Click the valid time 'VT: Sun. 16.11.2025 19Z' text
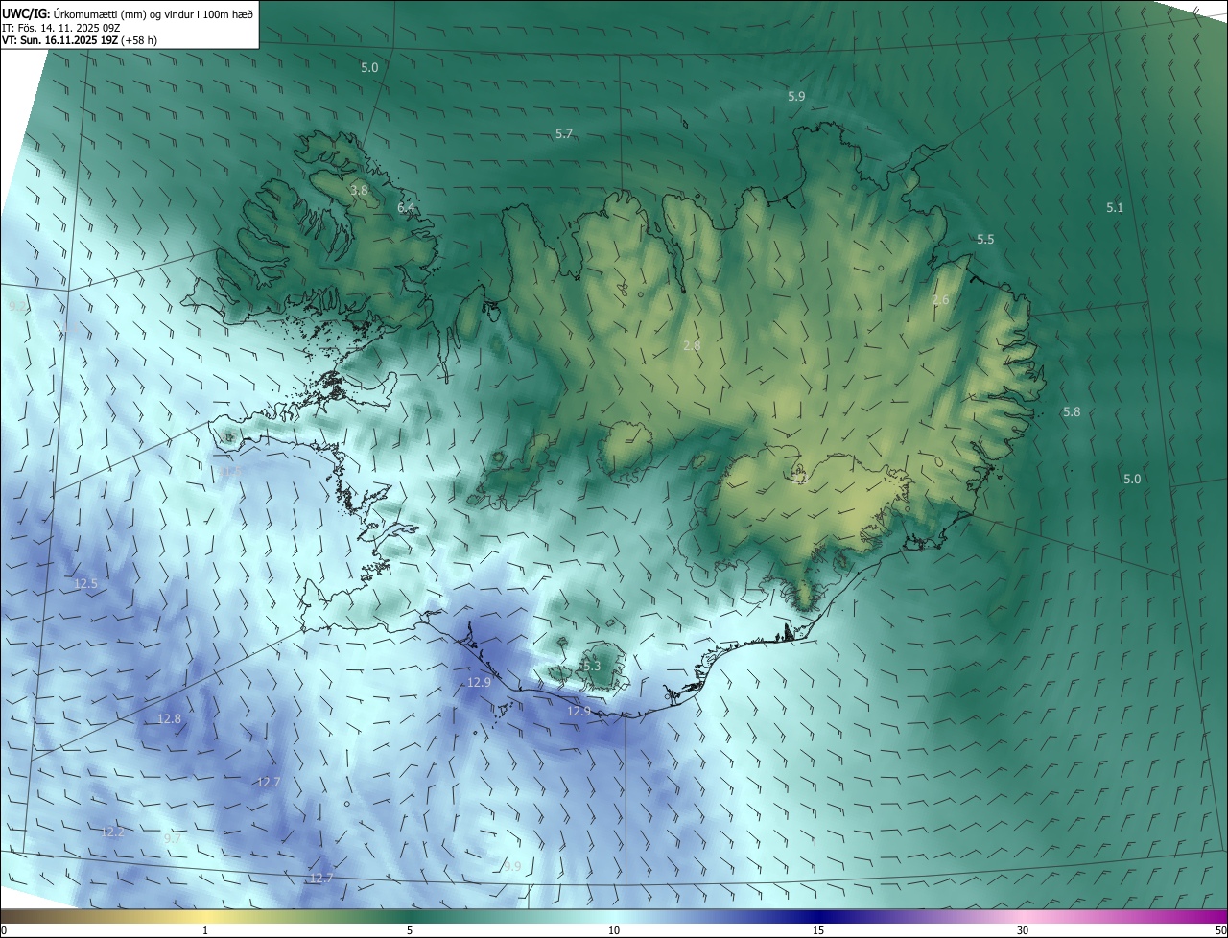Image resolution: width=1228 pixels, height=938 pixels. [x=79, y=40]
